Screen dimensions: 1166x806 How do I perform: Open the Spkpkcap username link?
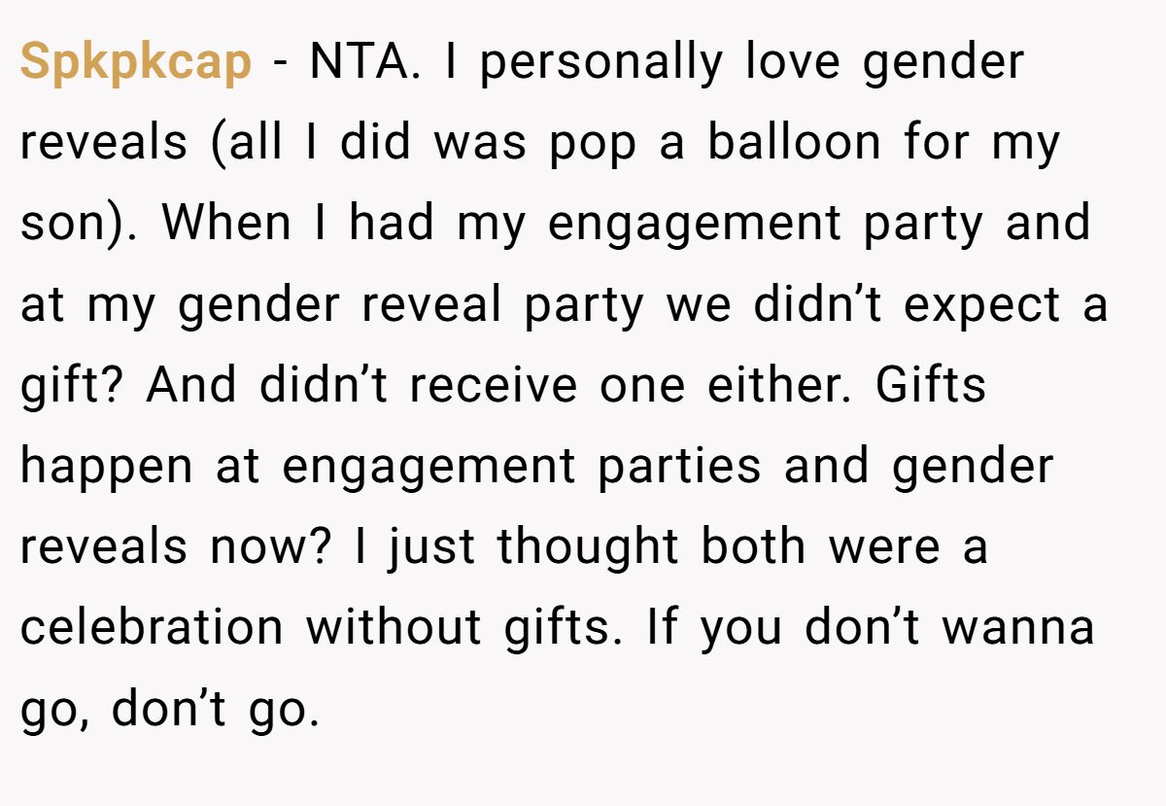click(x=136, y=63)
